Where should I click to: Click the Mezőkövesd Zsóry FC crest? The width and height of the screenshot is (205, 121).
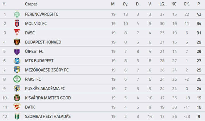click(17, 70)
